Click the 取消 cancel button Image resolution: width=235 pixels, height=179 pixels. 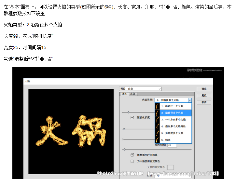(x=204, y=102)
